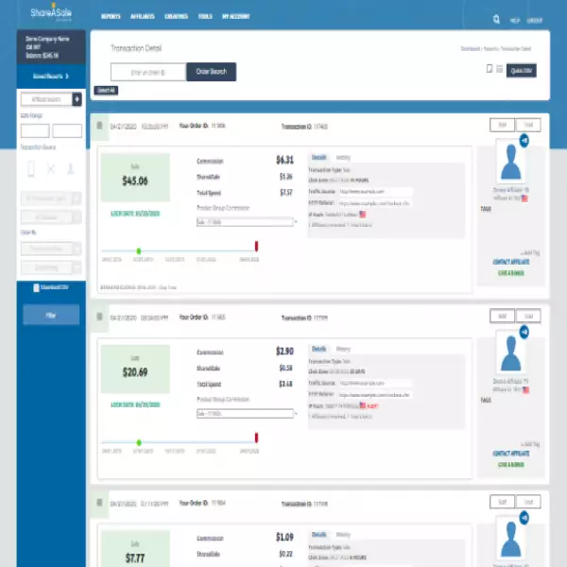The width and height of the screenshot is (567, 567).
Task: Click the X transaction source icon
Action: click(52, 168)
